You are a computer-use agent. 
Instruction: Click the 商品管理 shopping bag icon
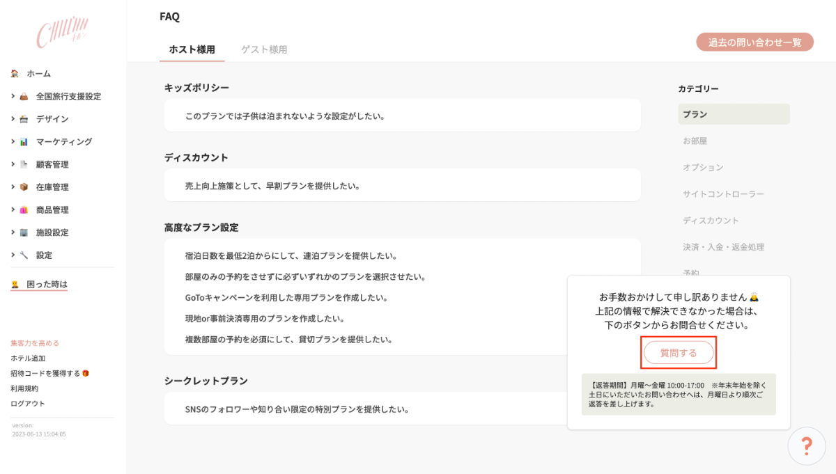pos(24,210)
